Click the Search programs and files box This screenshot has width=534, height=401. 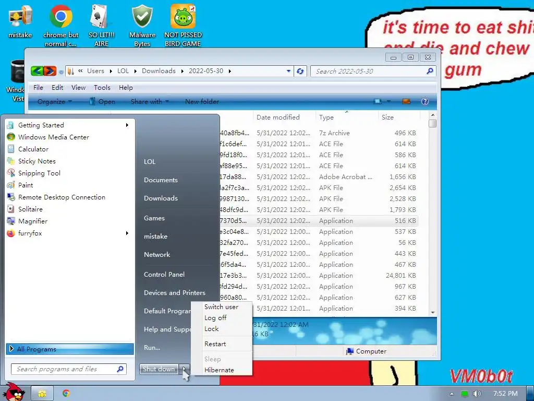pyautogui.click(x=69, y=369)
